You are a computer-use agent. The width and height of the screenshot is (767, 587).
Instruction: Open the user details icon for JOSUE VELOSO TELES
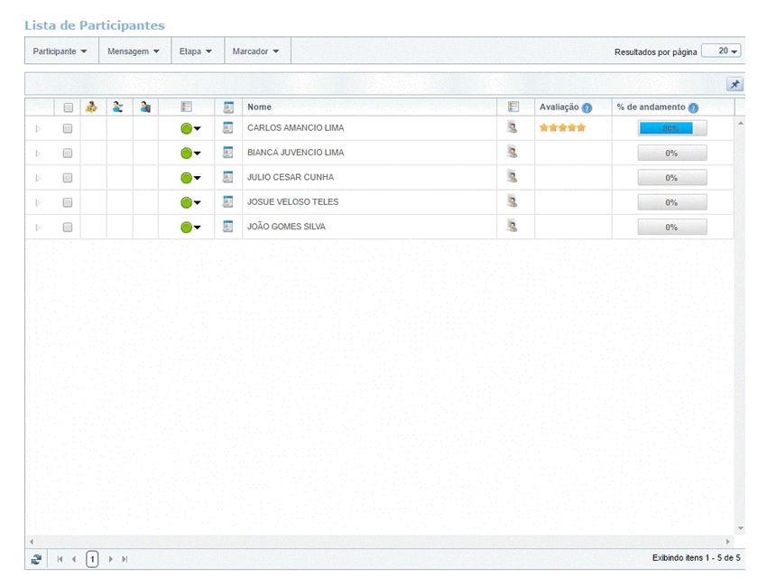tap(513, 202)
